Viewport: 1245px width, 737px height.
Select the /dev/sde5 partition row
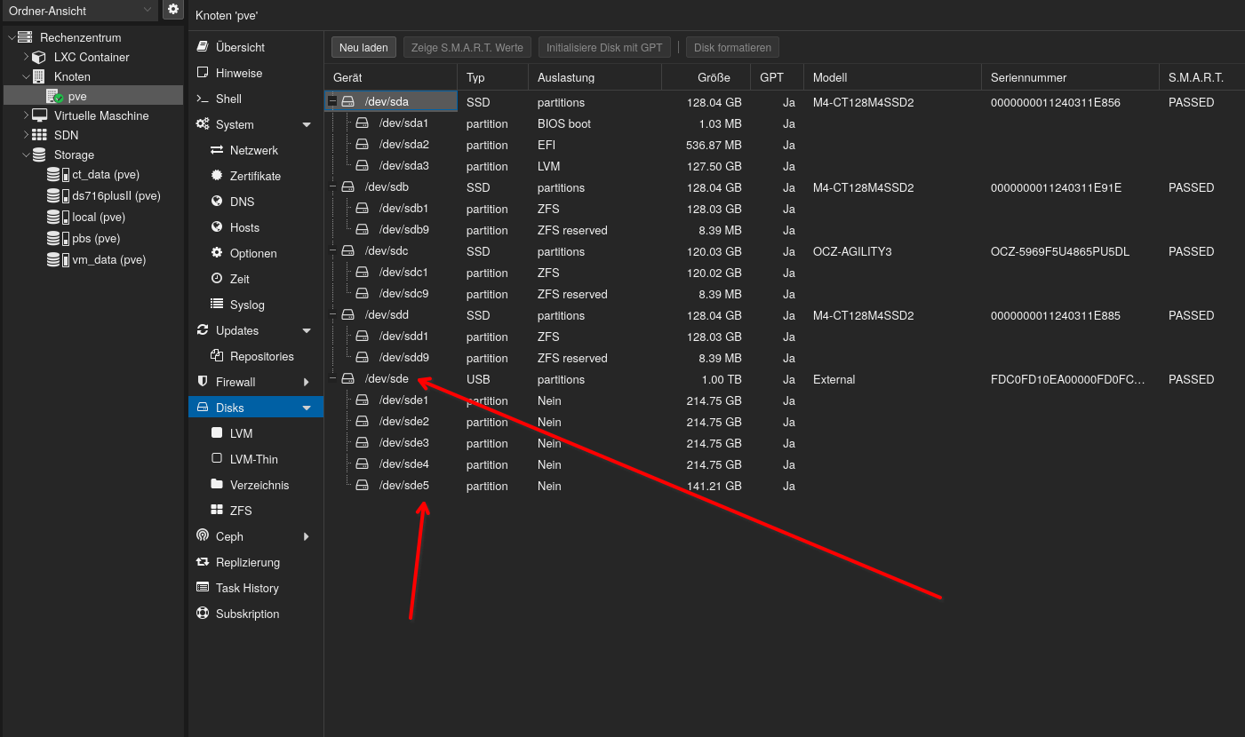tap(784, 486)
